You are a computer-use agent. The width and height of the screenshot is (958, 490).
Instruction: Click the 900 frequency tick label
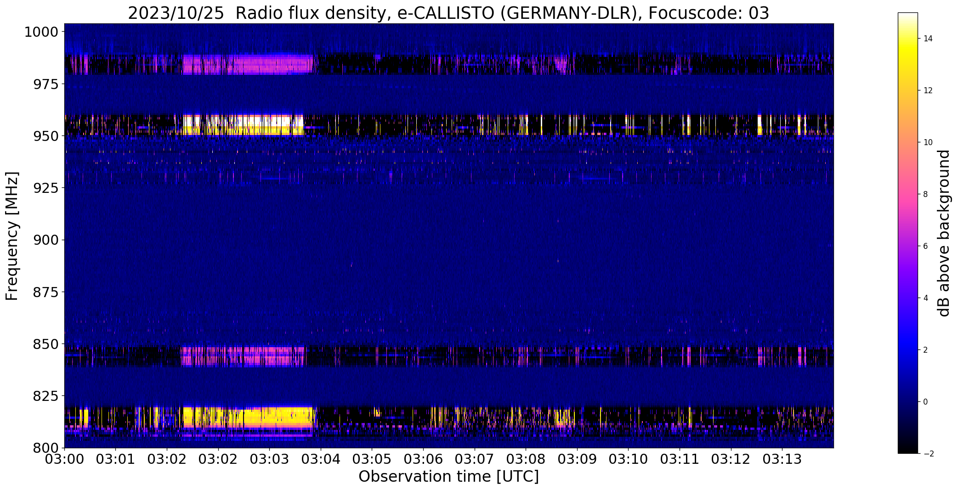(45, 240)
